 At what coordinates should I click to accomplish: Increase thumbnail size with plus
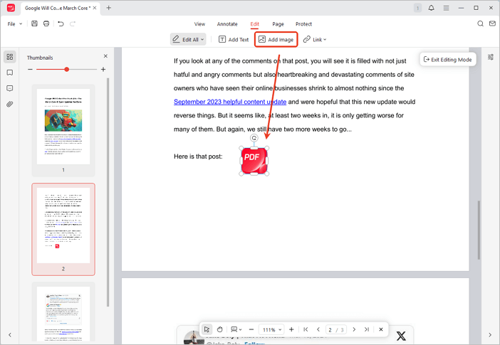(103, 69)
